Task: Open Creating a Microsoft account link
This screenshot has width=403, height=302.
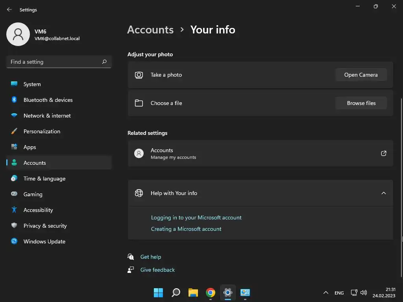Action: coord(186,229)
